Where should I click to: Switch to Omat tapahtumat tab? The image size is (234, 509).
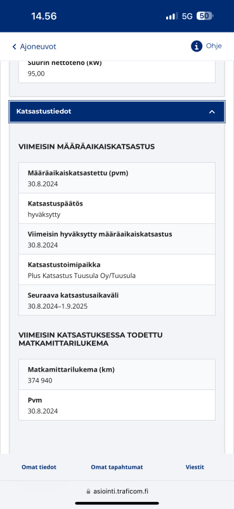point(117,467)
